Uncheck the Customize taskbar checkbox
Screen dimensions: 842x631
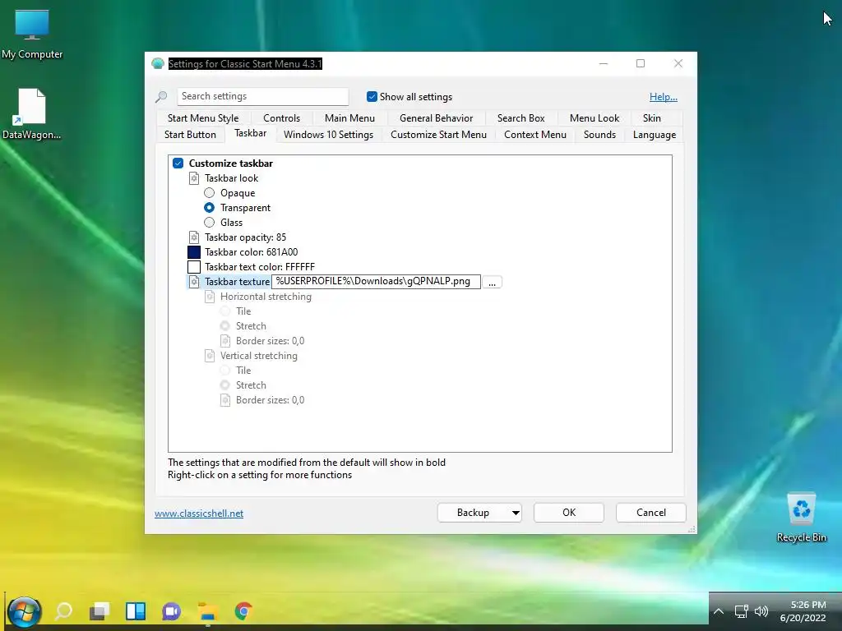[x=178, y=164]
